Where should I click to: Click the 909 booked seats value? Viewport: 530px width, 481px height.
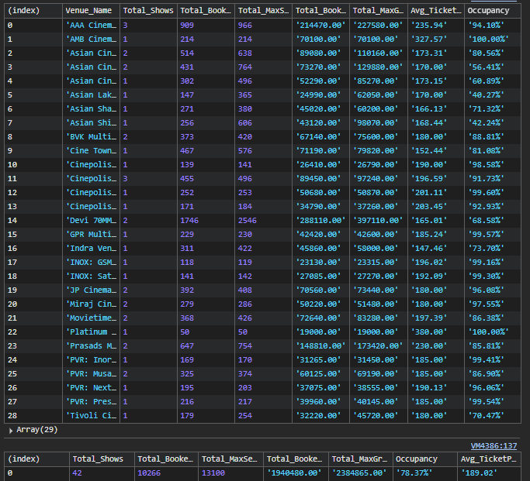pyautogui.click(x=187, y=26)
